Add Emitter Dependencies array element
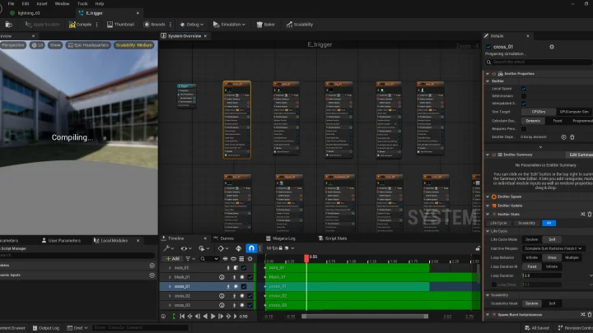Viewport: 593px width, 333px height. pyautogui.click(x=563, y=137)
